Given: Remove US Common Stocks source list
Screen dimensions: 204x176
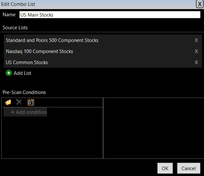Looking at the screenshot, I should (196, 62).
